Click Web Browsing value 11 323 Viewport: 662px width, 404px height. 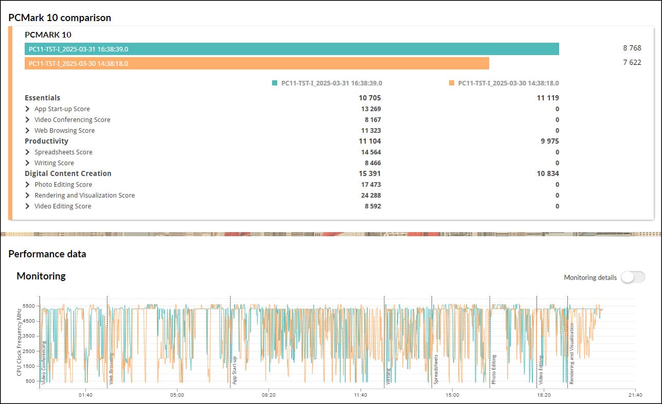(x=371, y=131)
